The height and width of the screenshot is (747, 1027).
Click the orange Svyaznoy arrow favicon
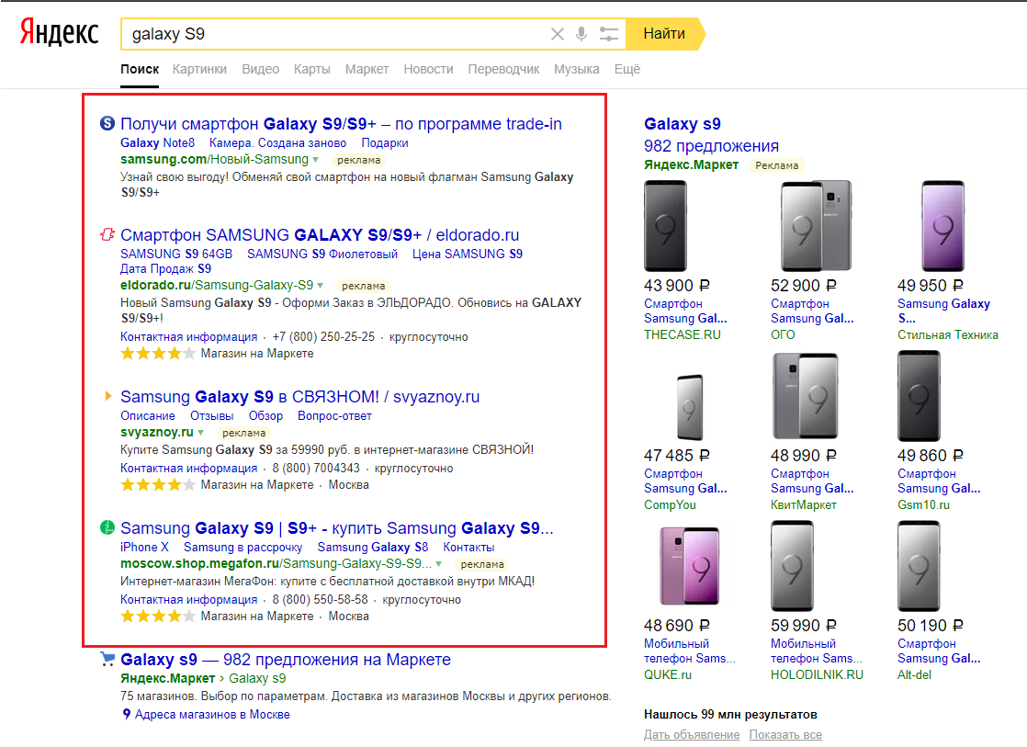pos(108,396)
